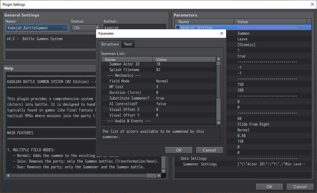Click OK in the Plugin Settings window

coord(269,187)
